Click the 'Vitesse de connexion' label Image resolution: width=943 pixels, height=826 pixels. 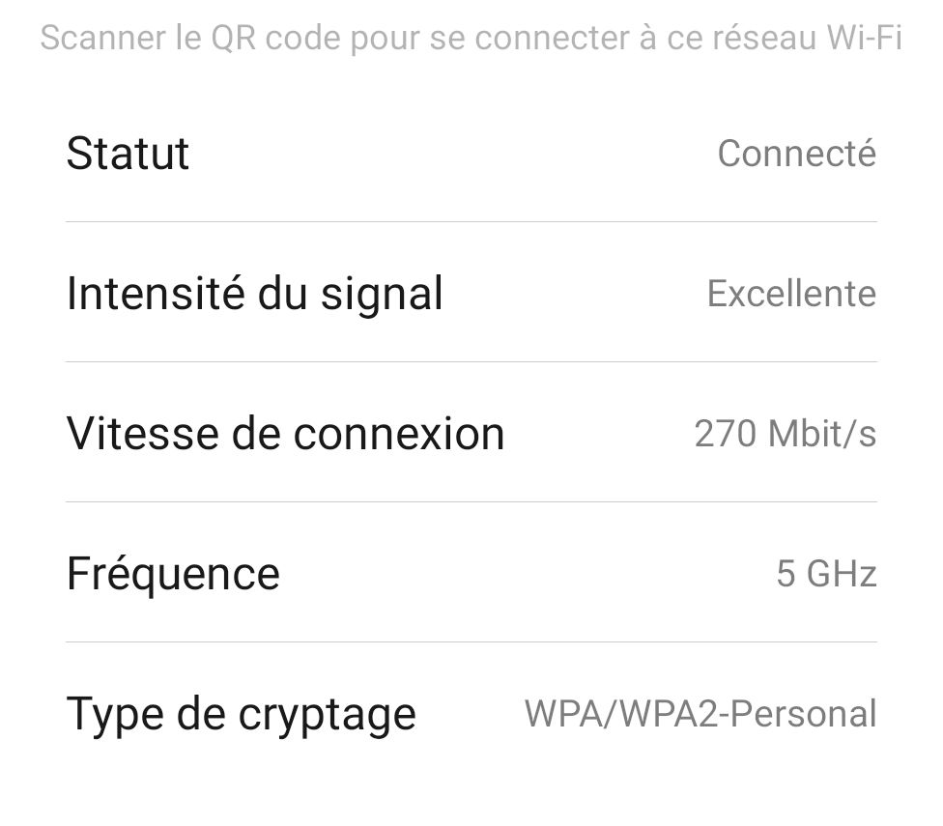pyautogui.click(x=285, y=434)
